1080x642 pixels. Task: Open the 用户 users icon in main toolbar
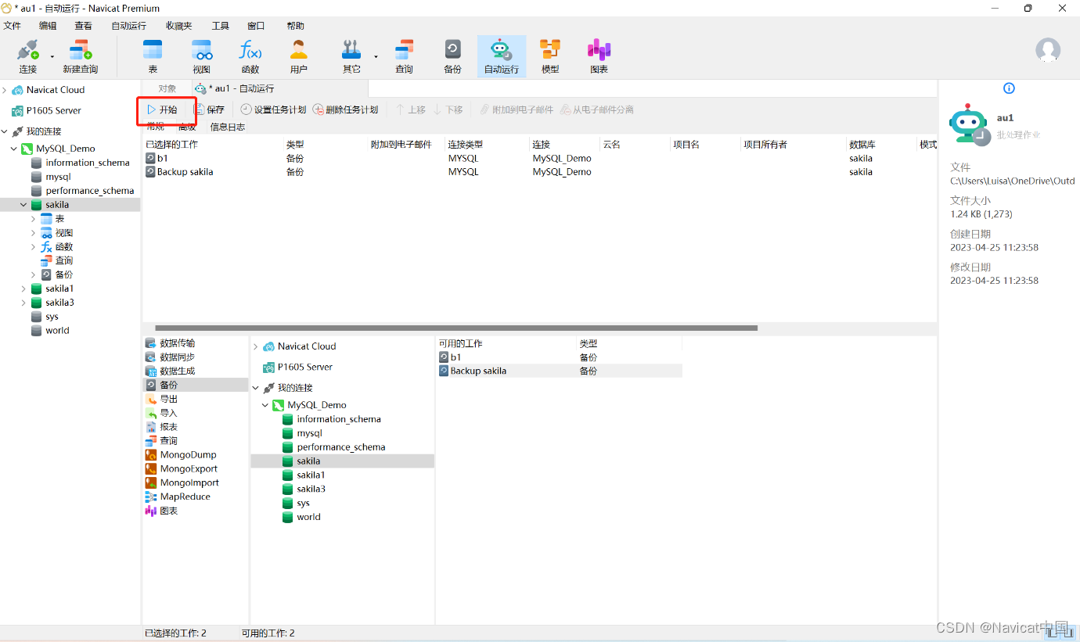299,56
